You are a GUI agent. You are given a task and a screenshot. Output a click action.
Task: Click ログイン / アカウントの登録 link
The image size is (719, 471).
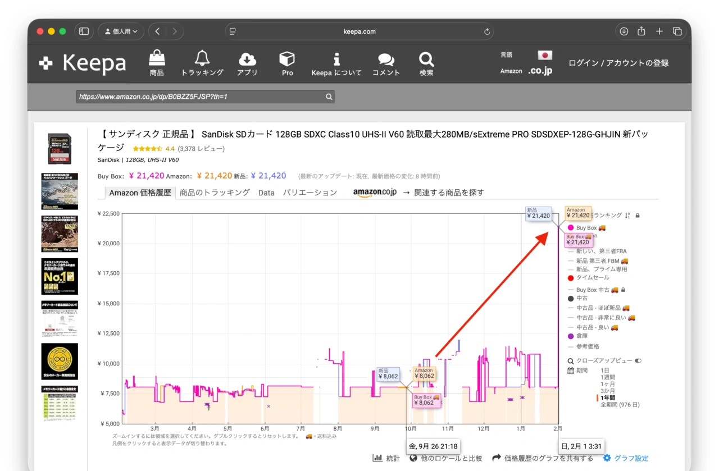pos(618,63)
